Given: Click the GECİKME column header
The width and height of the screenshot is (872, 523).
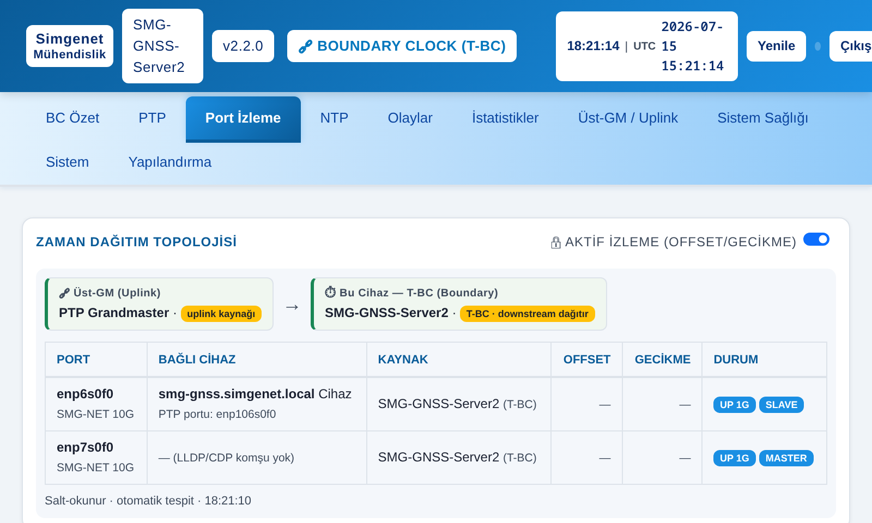Looking at the screenshot, I should click(x=662, y=360).
